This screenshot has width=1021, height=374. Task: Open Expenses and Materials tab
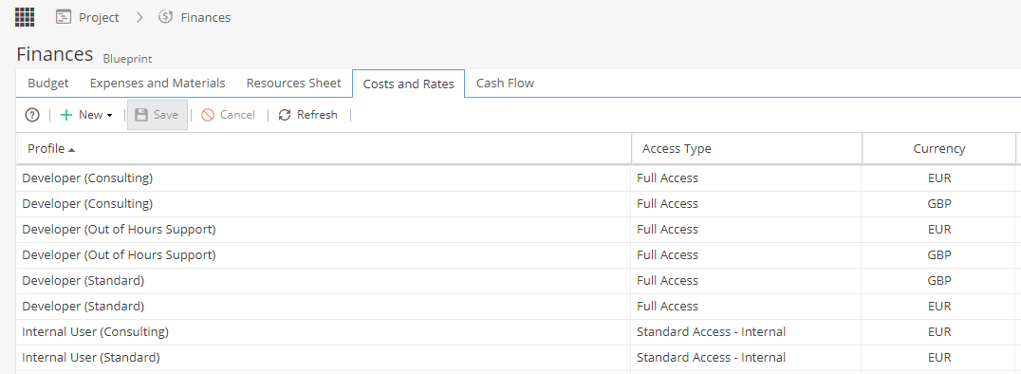(158, 83)
